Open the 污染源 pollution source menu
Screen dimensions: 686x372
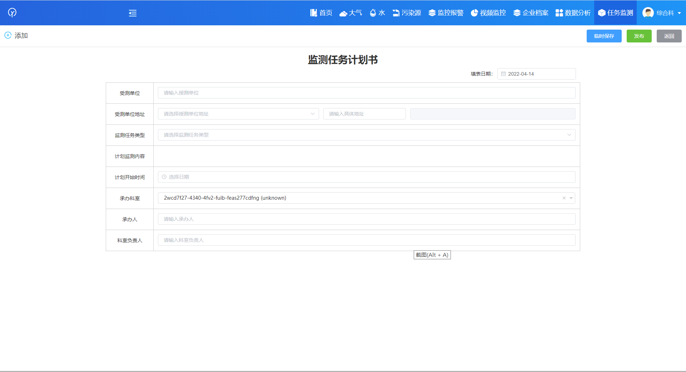click(407, 13)
